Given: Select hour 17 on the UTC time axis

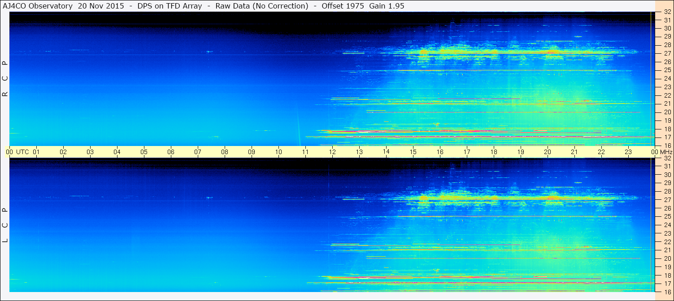Looking at the screenshot, I should pyautogui.click(x=467, y=152).
